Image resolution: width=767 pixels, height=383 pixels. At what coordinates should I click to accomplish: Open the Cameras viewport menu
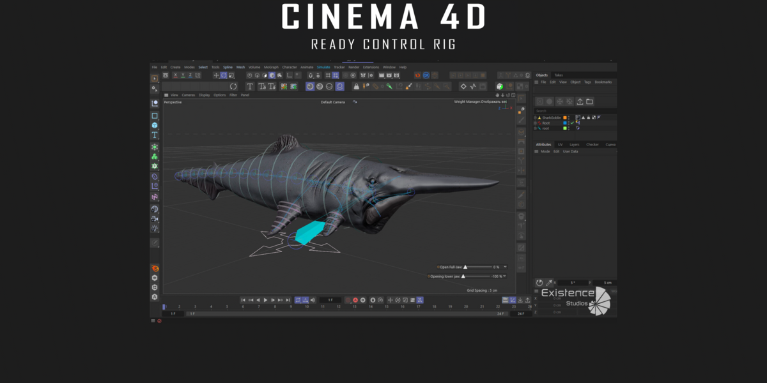[x=188, y=95]
